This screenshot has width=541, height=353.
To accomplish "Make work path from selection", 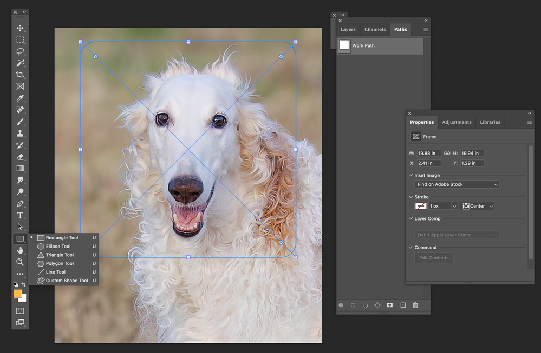I will (x=377, y=305).
